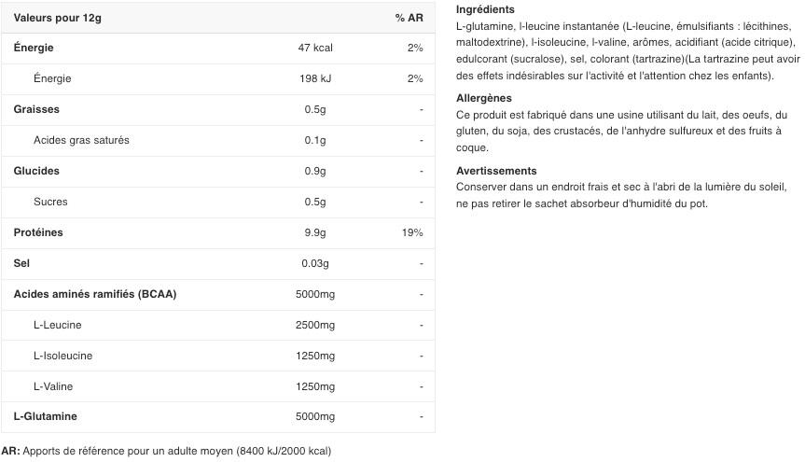This screenshot has height=462, width=805.
Task: Click the 'L-Leucine' row label
Action: pyautogui.click(x=57, y=325)
